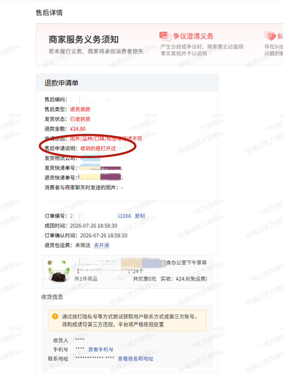Click 查看手机号 to reveal phone
This screenshot has height=373, width=283.
[x=101, y=350]
